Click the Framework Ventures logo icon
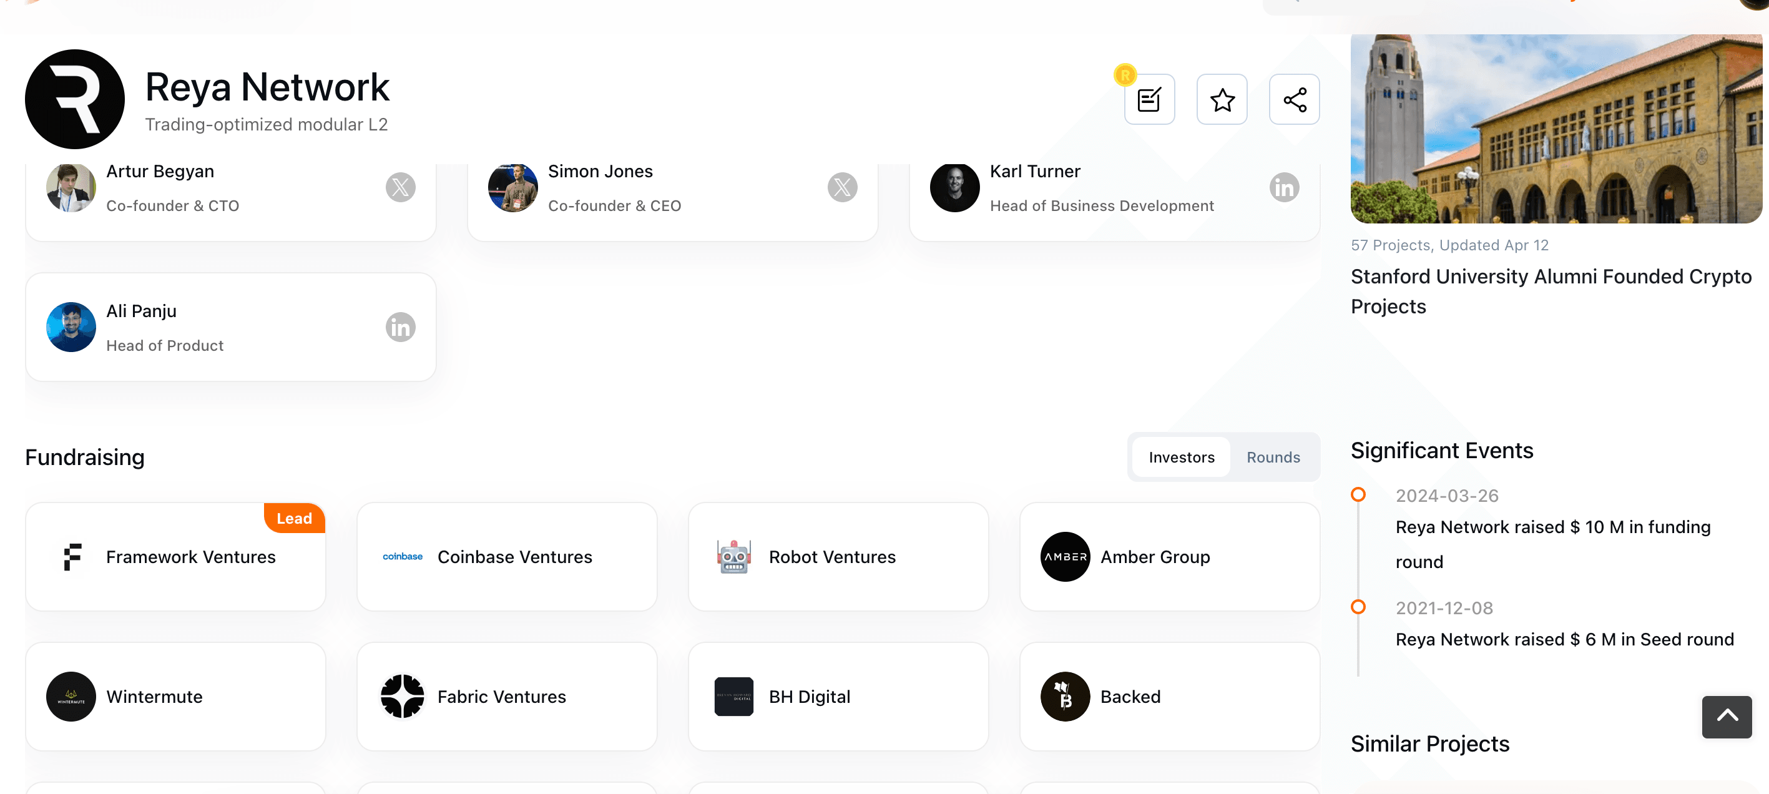This screenshot has height=794, width=1769. 72,556
